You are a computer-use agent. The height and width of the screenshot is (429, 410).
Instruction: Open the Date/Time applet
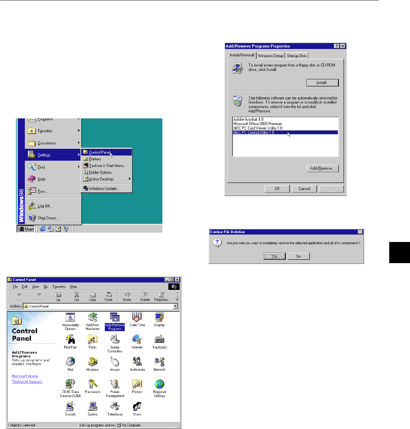pyautogui.click(x=137, y=320)
